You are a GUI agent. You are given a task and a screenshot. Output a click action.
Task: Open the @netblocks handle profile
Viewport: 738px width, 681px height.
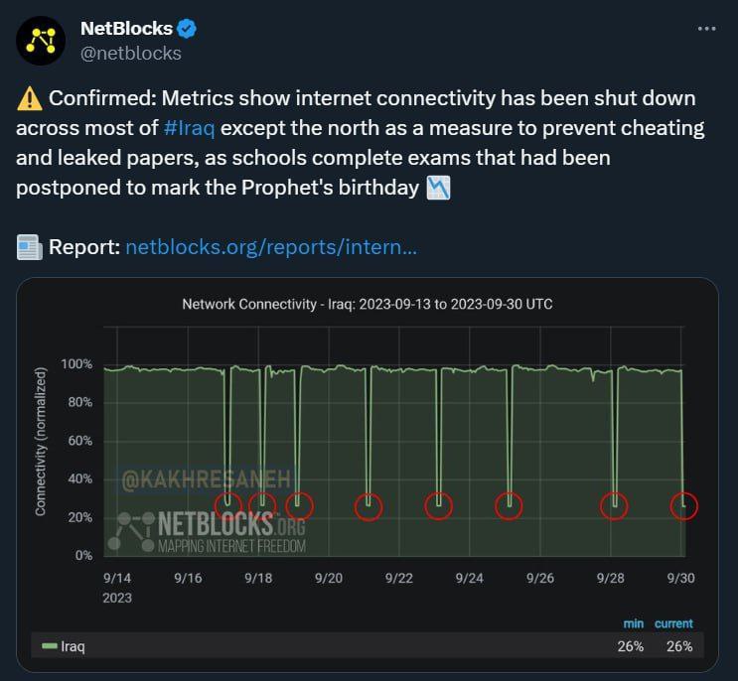coord(130,54)
